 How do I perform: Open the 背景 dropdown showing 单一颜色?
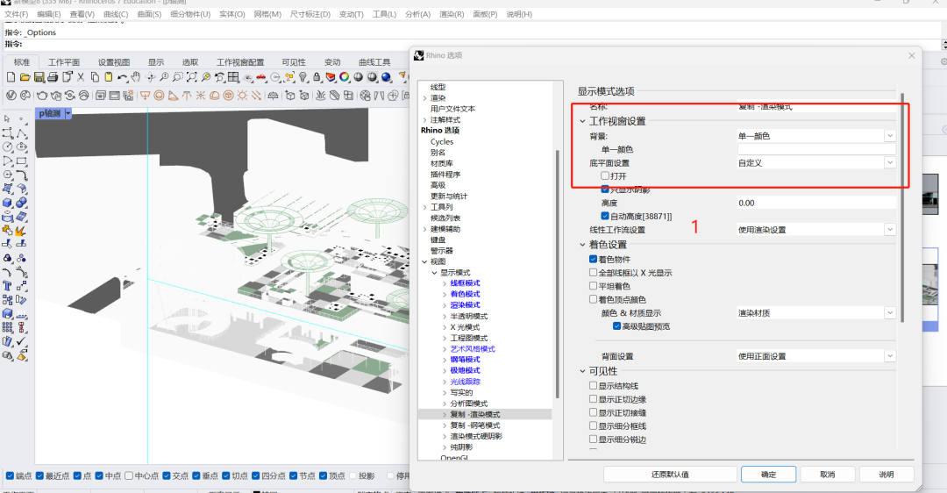click(816, 136)
